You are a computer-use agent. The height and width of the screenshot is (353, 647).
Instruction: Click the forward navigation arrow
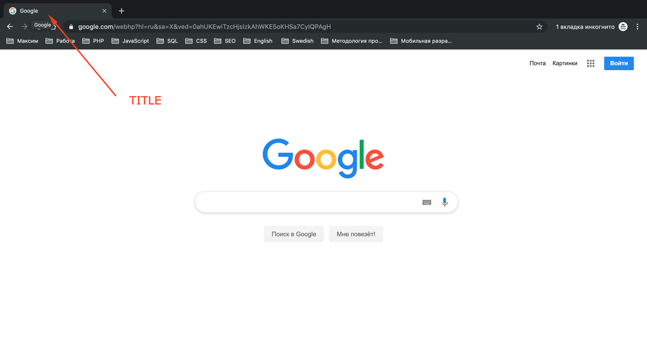pyautogui.click(x=24, y=27)
